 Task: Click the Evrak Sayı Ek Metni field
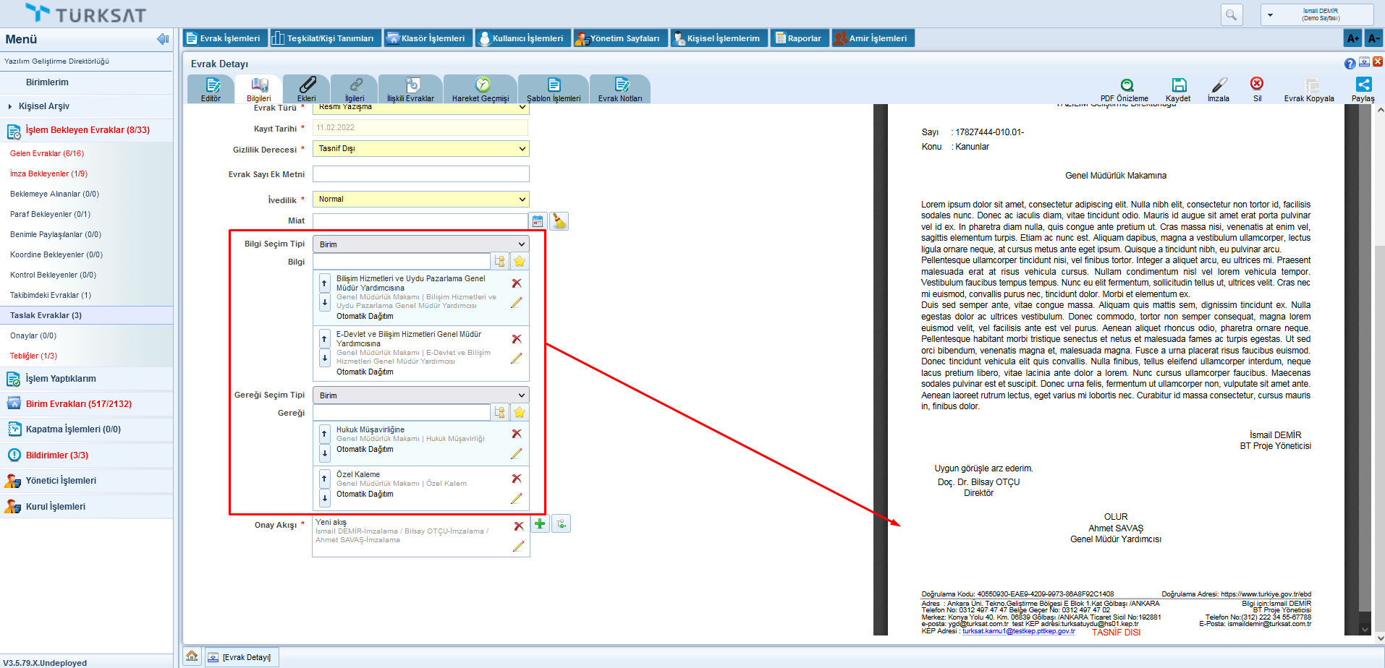click(420, 174)
